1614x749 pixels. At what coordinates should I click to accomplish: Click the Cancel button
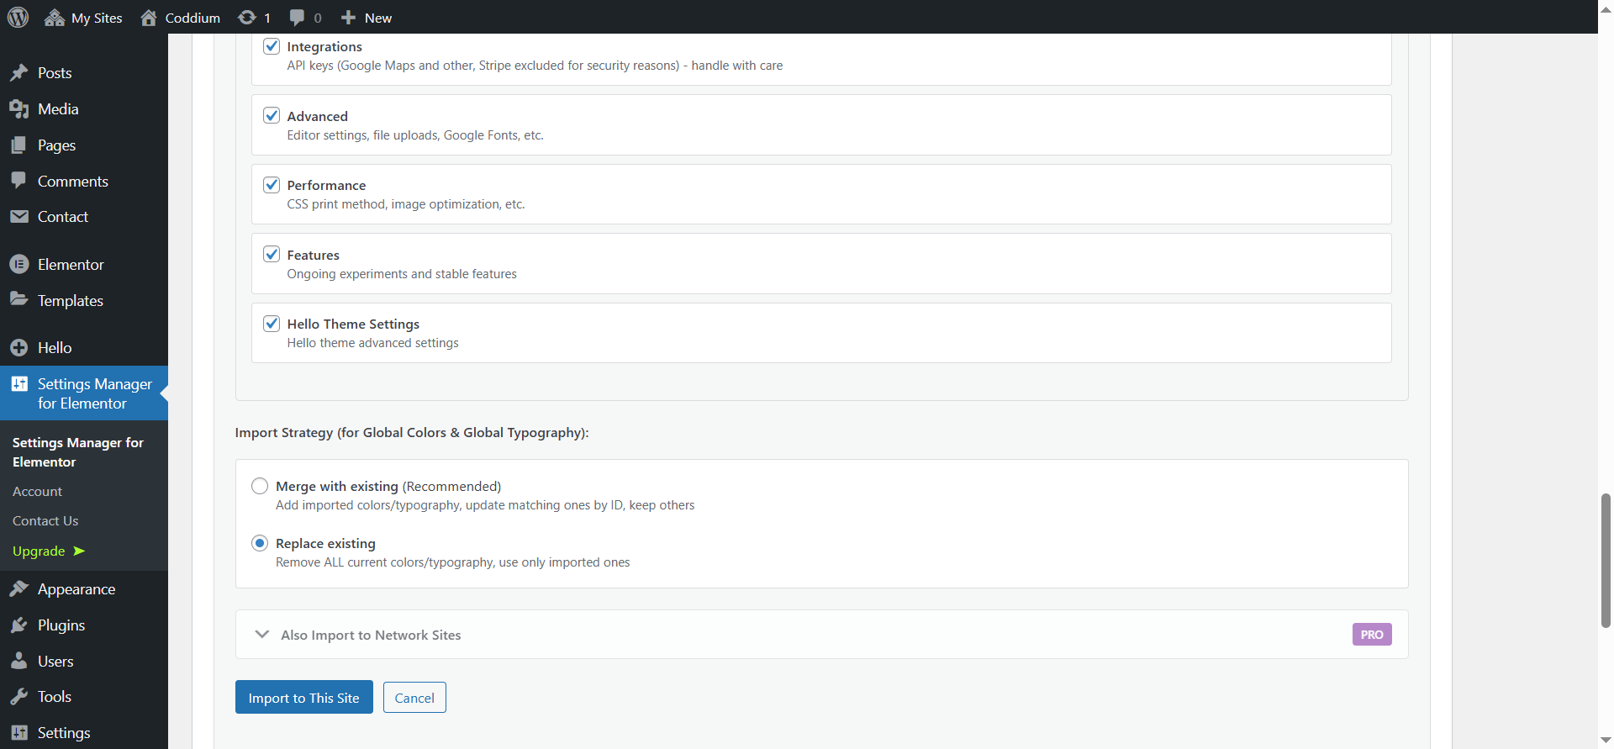[x=414, y=698]
